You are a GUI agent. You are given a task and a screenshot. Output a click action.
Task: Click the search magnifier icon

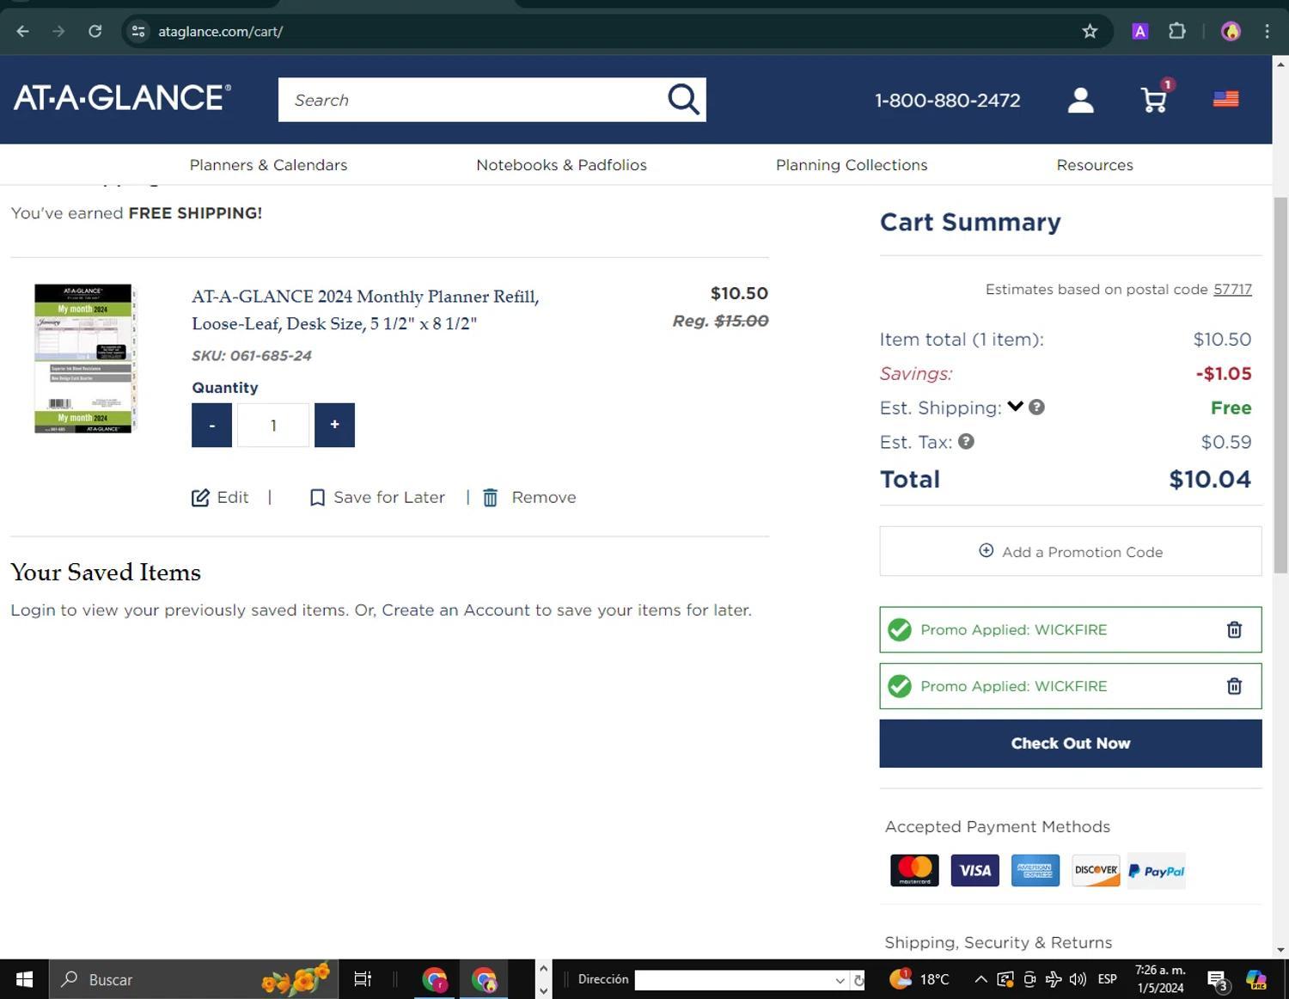(683, 100)
